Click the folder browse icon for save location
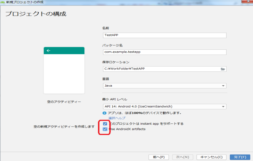The image size is (253, 161). point(223,69)
